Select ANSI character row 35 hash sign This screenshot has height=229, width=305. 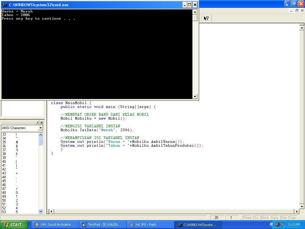point(19,142)
